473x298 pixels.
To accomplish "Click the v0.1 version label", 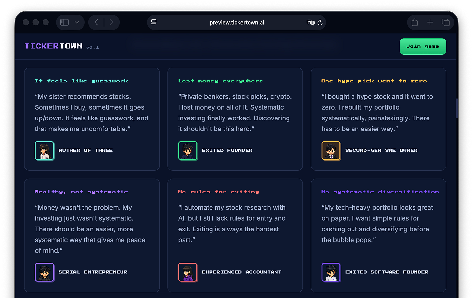I will [x=93, y=47].
